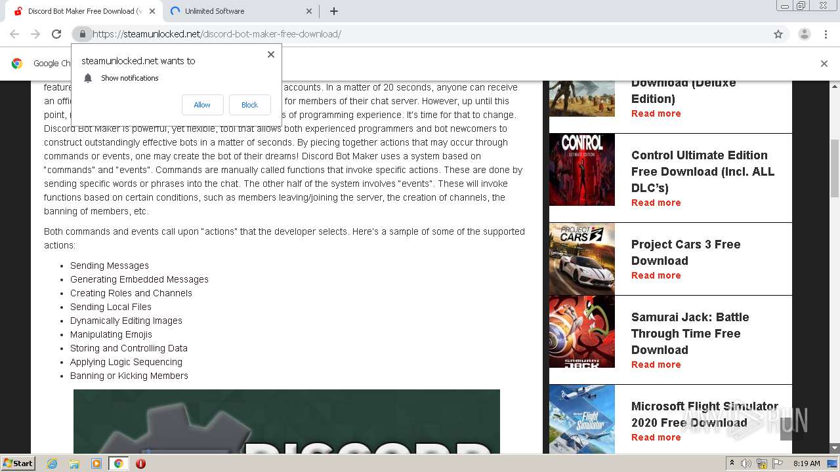This screenshot has width=840, height=472.
Task: Open Microsoft Flight Simulator 2020 Free Download link
Action: (x=705, y=414)
